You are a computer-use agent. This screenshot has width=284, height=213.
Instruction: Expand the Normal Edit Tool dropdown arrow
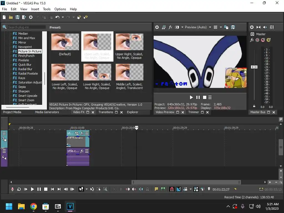coord(87,189)
